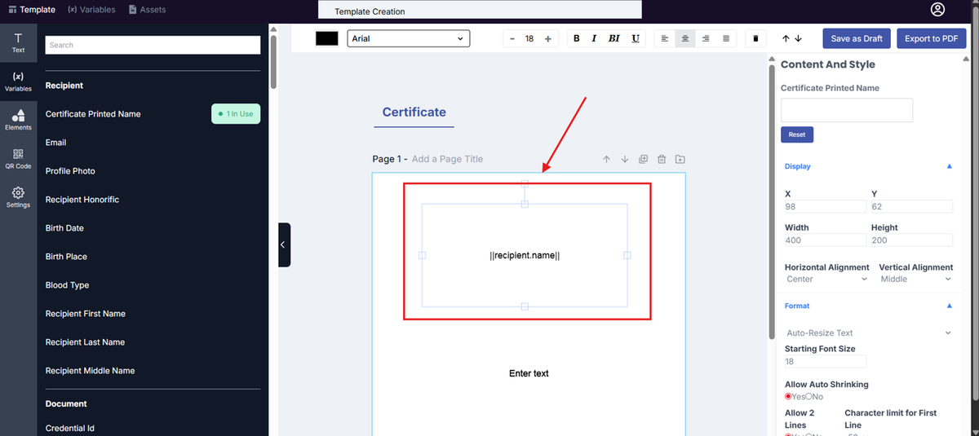Toggle underline formatting

pyautogui.click(x=636, y=38)
